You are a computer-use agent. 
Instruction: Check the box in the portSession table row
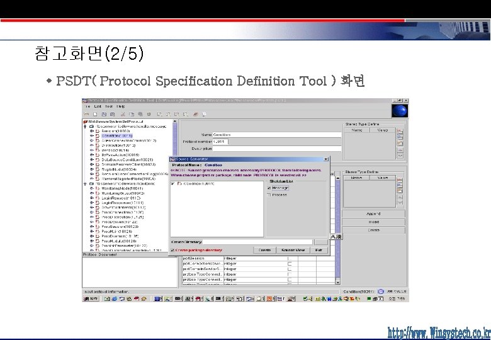tap(290, 259)
